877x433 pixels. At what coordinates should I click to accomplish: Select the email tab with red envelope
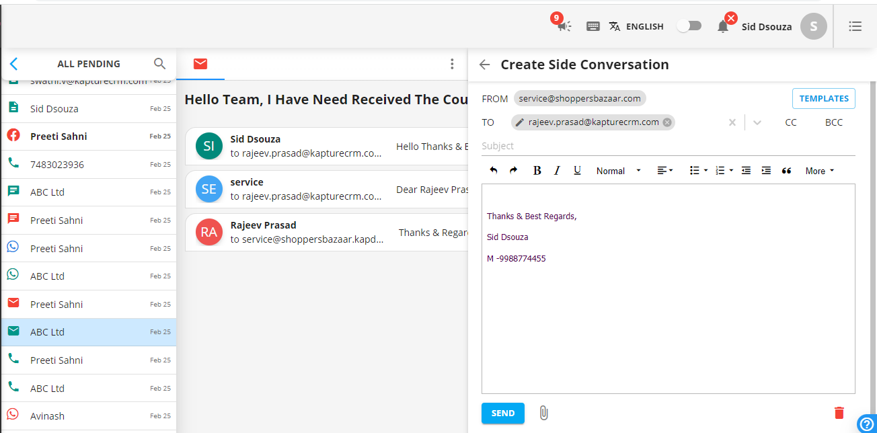(x=200, y=64)
